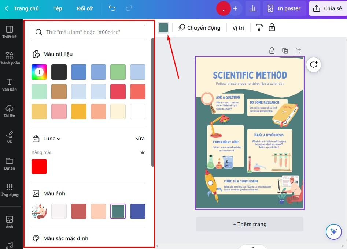Screen dimensions: 347x249
Task: Click the redo arrow icon
Action: click(129, 8)
